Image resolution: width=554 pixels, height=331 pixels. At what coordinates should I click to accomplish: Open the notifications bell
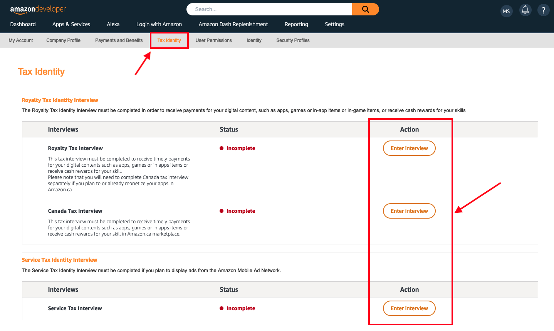525,10
